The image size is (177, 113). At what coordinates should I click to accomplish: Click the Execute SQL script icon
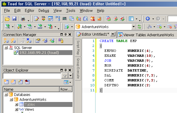coord(67,27)
